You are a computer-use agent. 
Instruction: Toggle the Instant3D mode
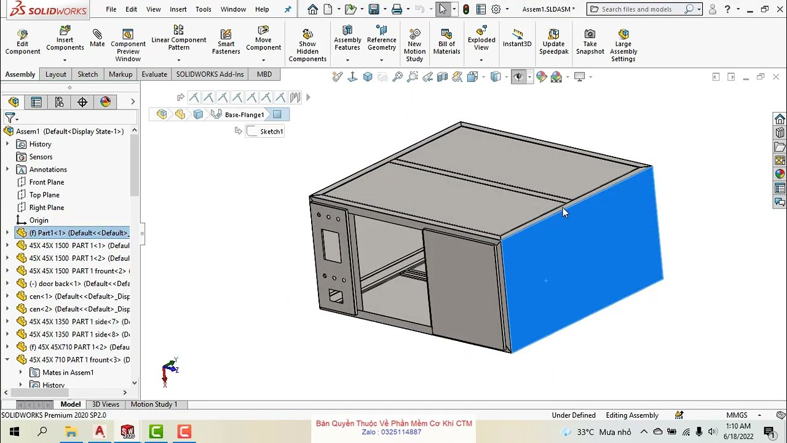coord(517,38)
